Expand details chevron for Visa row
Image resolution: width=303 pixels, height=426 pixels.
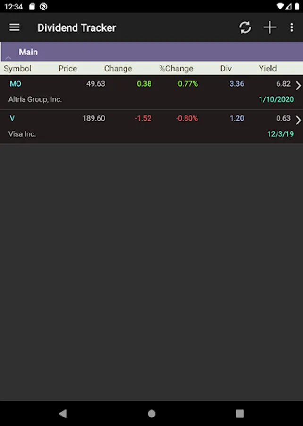298,120
